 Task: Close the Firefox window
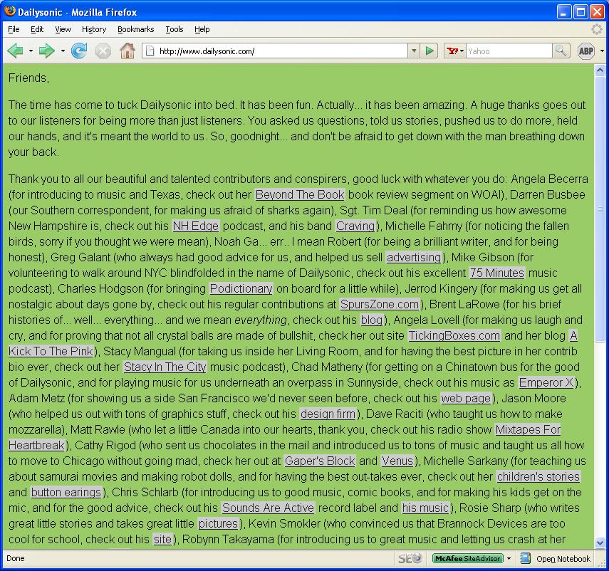tap(597, 11)
